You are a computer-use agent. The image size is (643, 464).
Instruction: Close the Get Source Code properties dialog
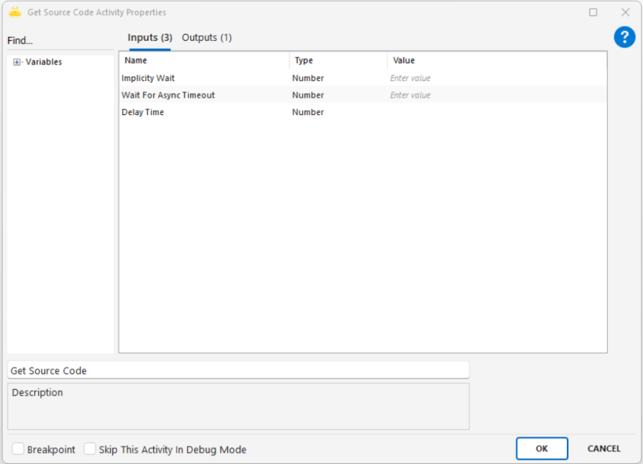click(x=625, y=13)
